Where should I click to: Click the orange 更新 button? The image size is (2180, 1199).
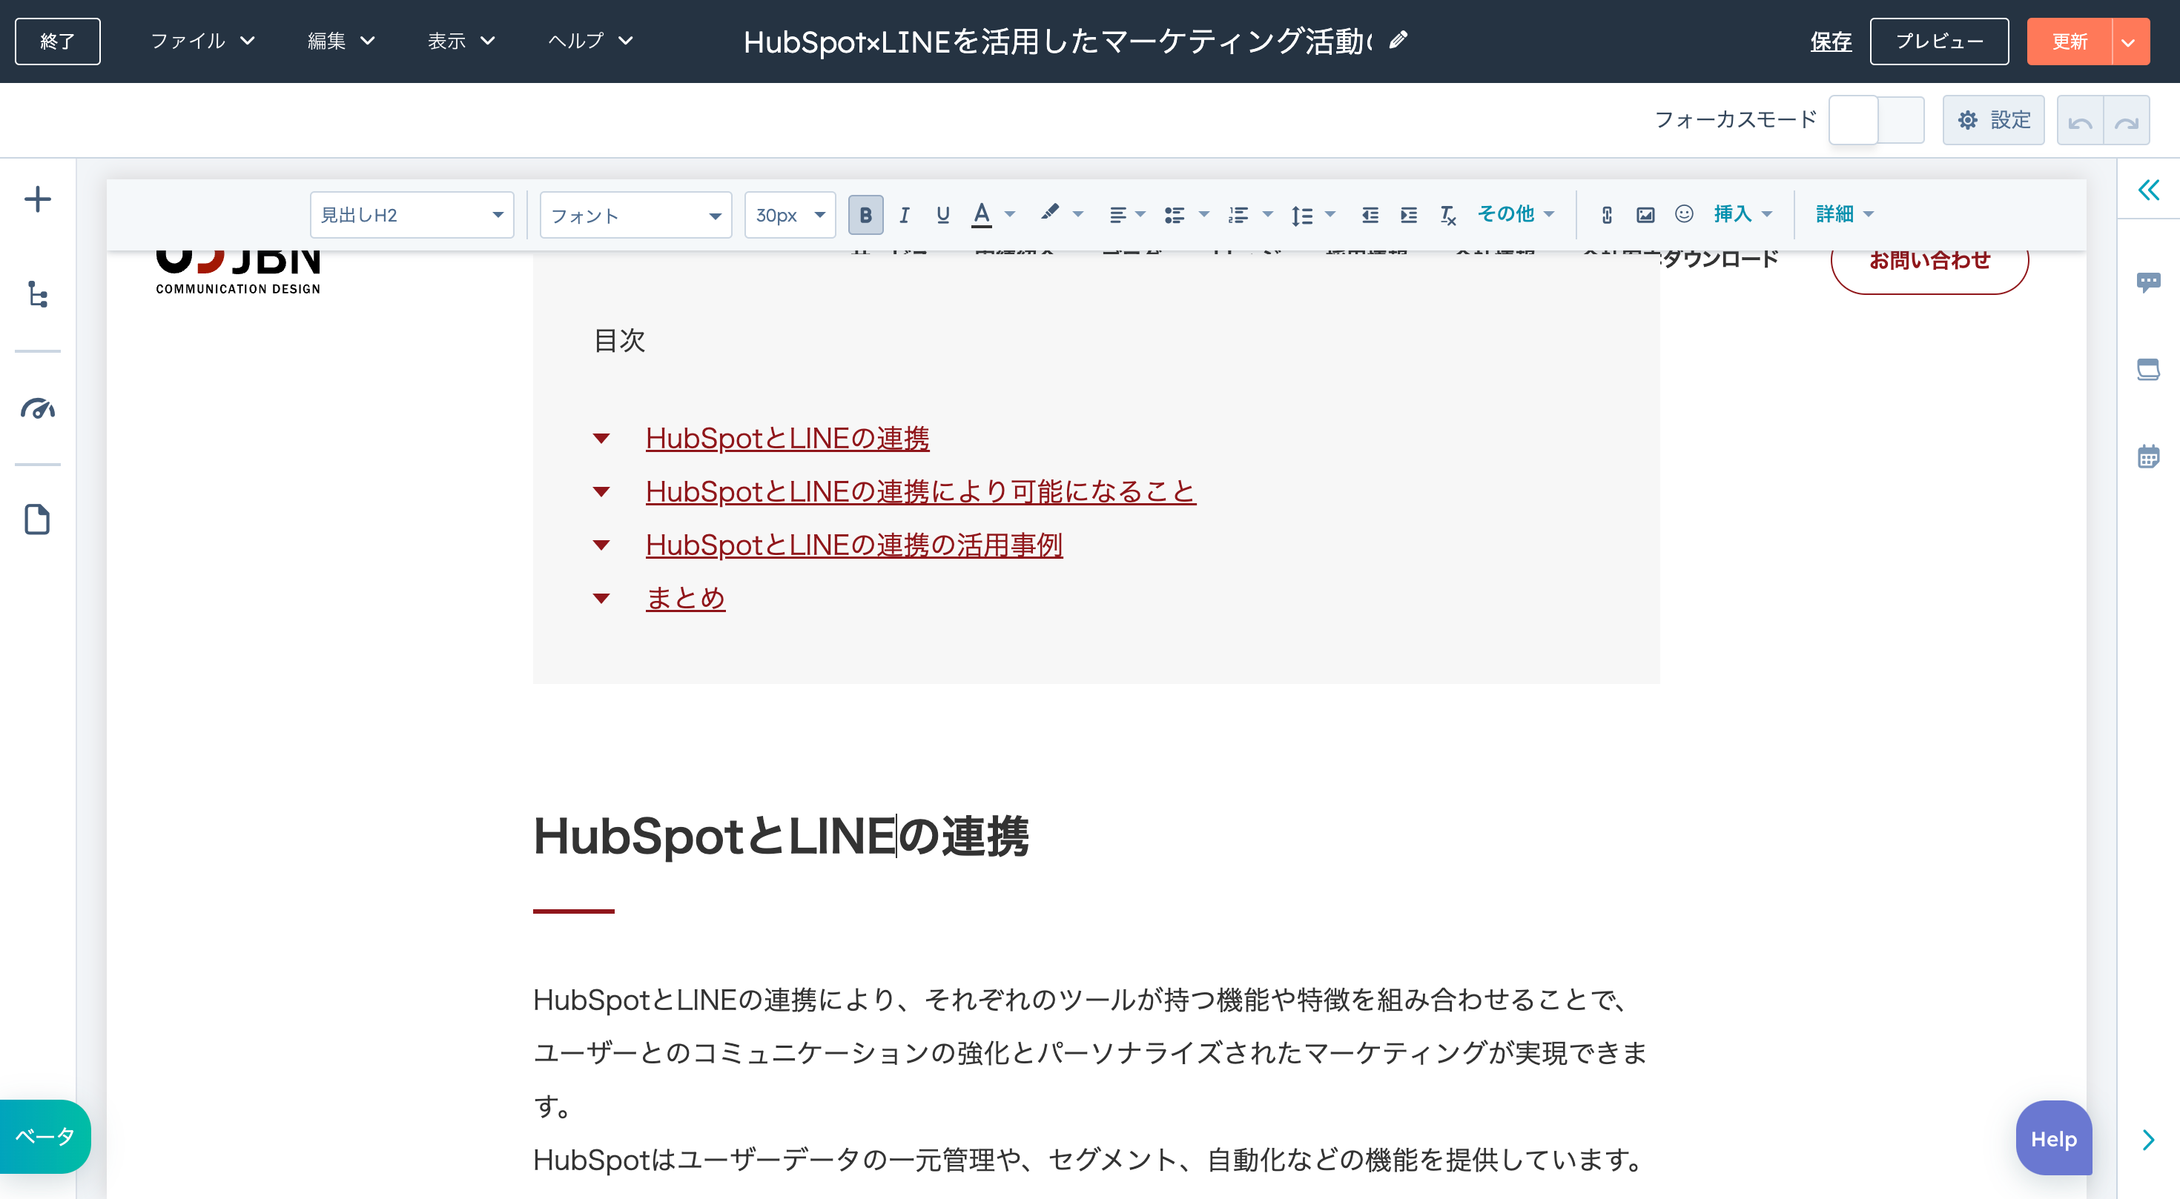click(2069, 41)
